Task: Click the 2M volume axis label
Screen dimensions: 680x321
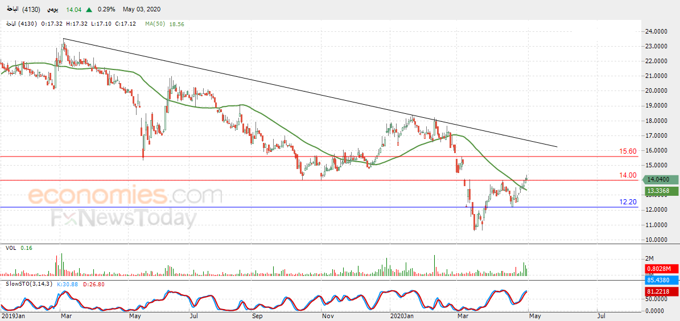Action: pyautogui.click(x=649, y=258)
